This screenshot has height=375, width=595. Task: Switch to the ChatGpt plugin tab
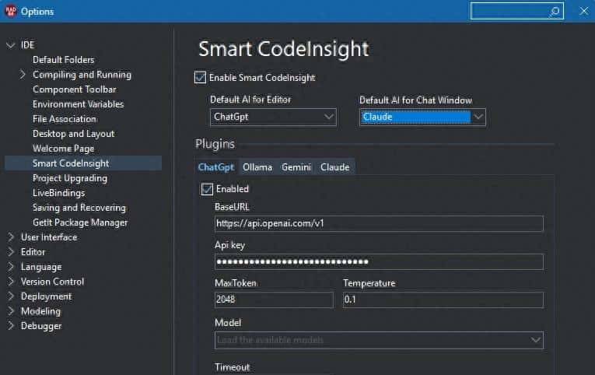tap(216, 167)
